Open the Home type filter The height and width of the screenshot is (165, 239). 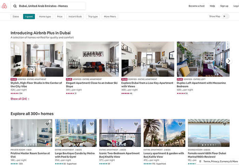pyautogui.click(x=45, y=16)
